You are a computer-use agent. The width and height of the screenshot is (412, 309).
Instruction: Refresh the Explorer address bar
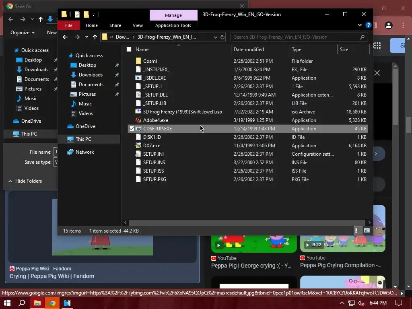tap(222, 37)
